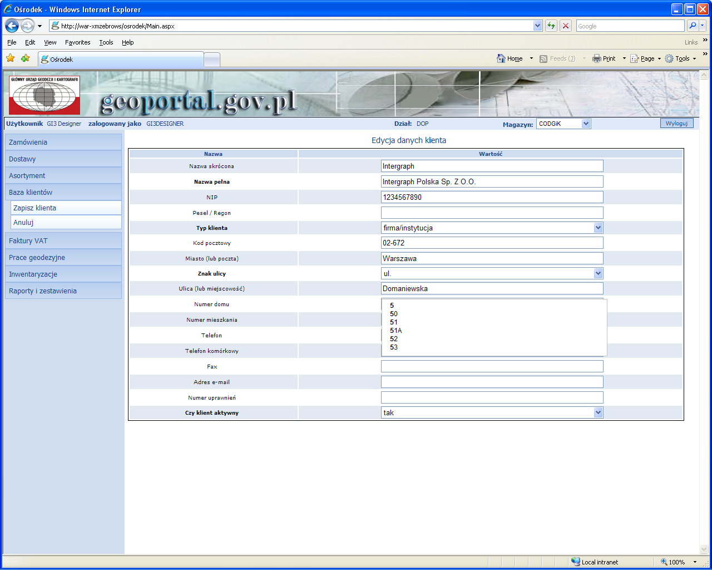Open a new blank tab
Screen dimensions: 712x570
(x=212, y=60)
